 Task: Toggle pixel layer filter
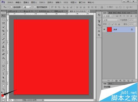117,16
